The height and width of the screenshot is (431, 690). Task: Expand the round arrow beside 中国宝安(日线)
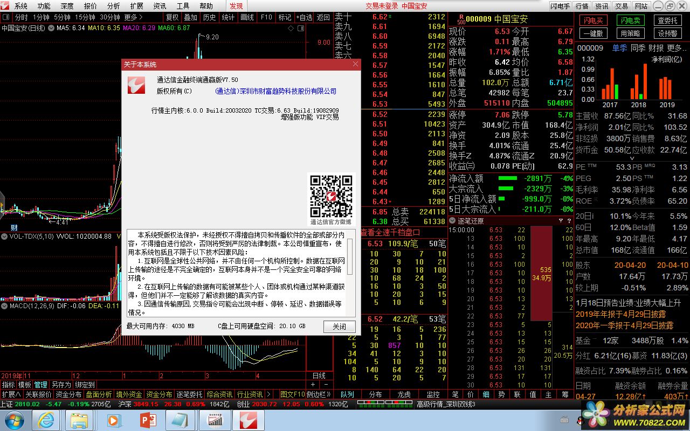[x=51, y=28]
